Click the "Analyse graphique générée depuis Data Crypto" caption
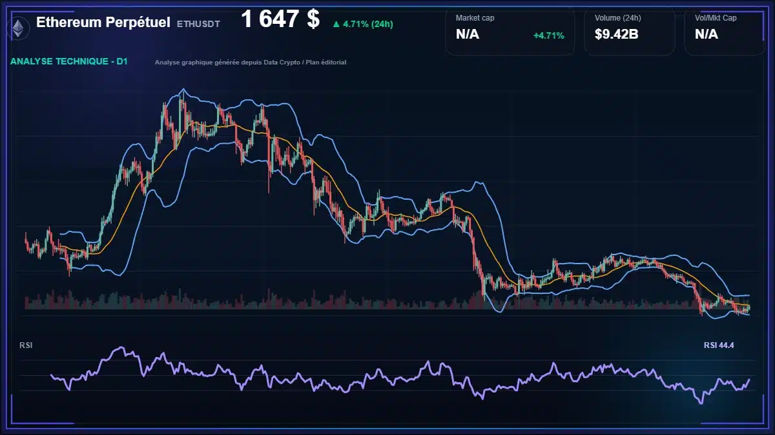Screen dimensions: 775x435 [251, 63]
